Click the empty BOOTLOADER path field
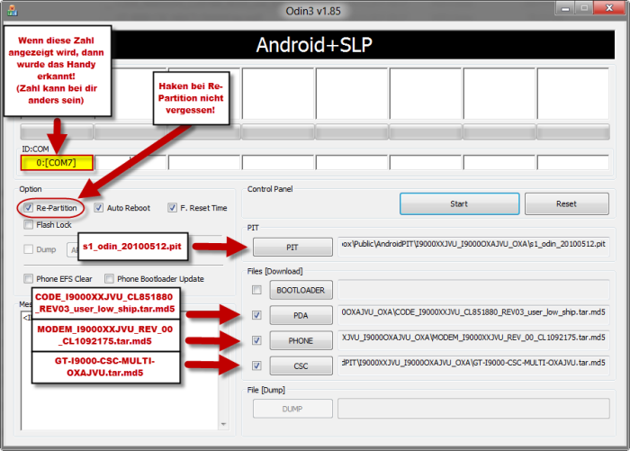The height and width of the screenshot is (451, 630). 473,290
